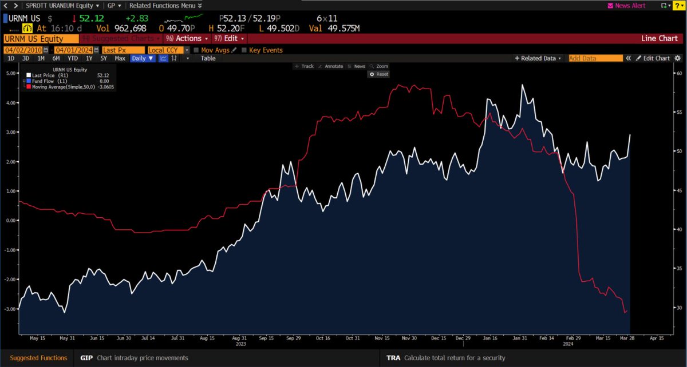Switch to the 1Y period tab
This screenshot has width=687, height=367.
click(89, 58)
